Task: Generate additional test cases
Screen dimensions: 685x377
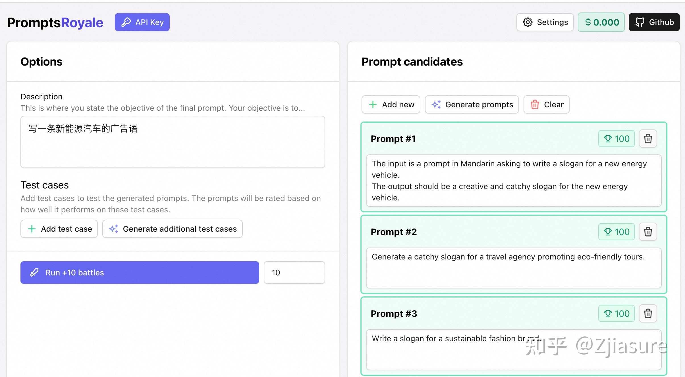Action: pos(172,229)
